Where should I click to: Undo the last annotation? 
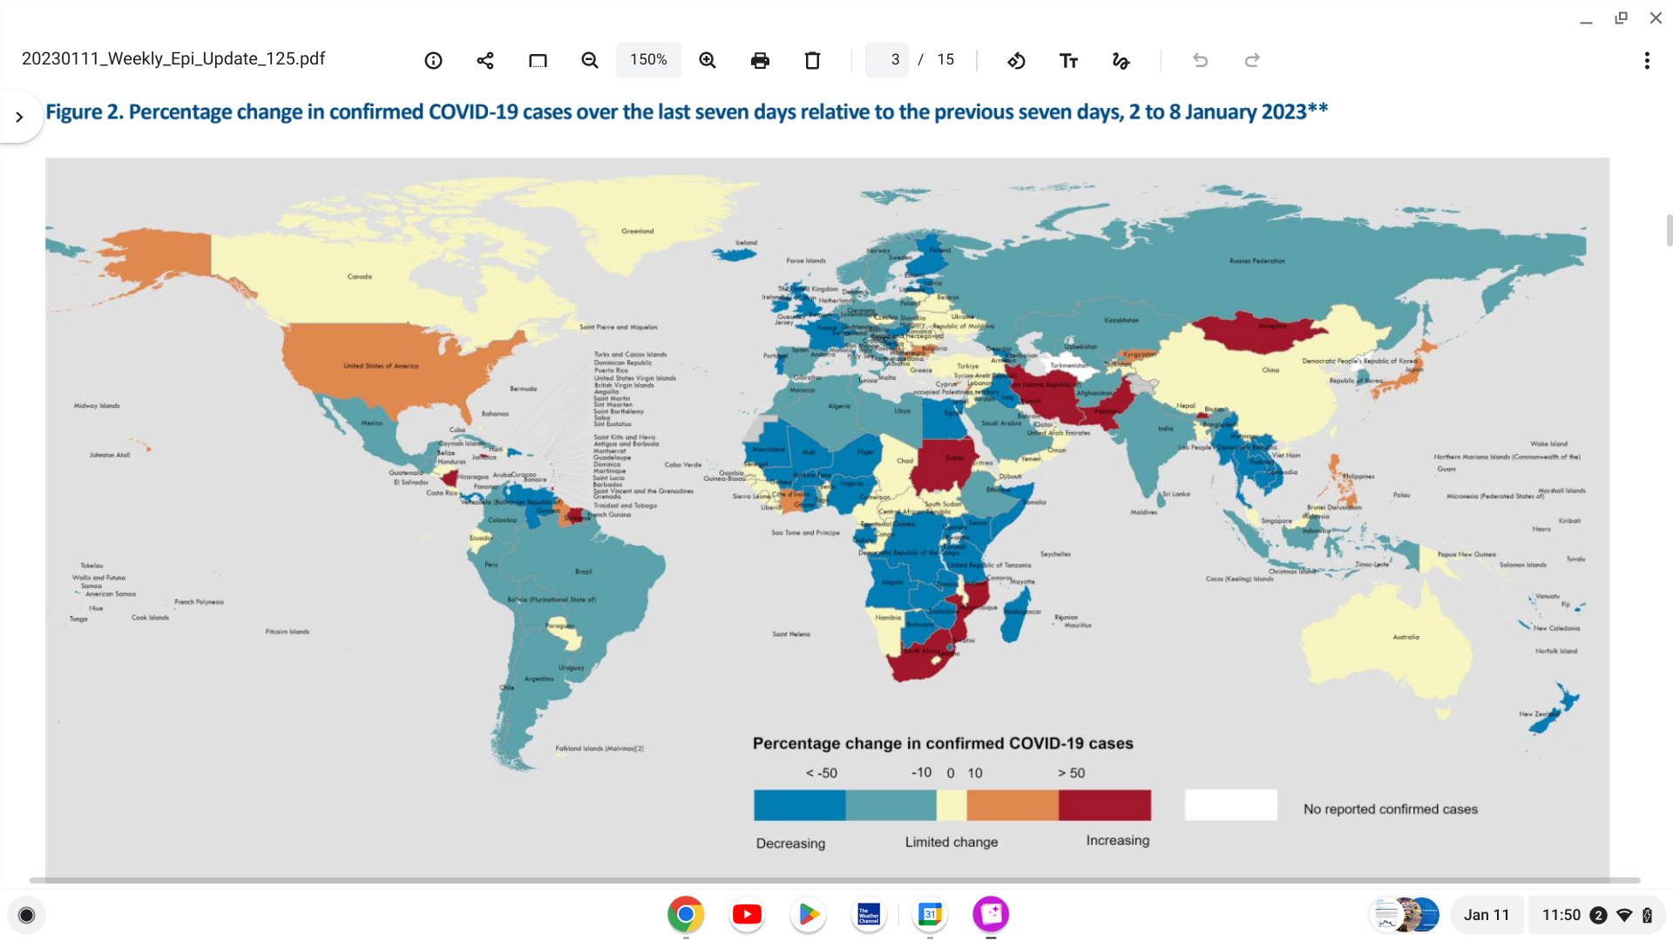1200,60
